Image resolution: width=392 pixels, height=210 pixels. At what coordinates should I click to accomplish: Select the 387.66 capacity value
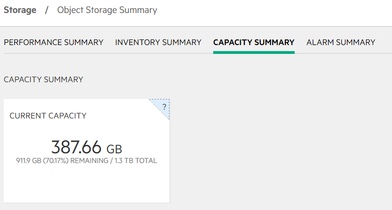point(76,147)
